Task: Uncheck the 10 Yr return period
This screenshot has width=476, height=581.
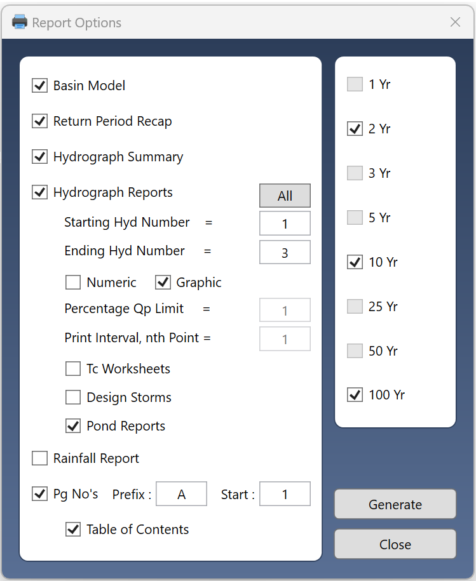Action: [x=355, y=262]
